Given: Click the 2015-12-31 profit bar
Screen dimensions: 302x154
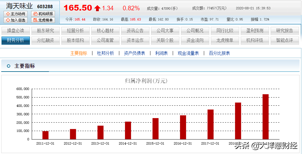Looking at the screenshot, I should [x=156, y=129].
